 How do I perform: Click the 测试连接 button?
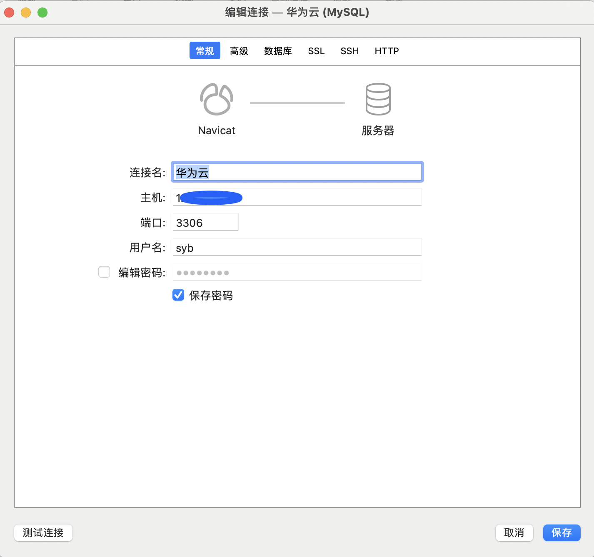(x=43, y=533)
